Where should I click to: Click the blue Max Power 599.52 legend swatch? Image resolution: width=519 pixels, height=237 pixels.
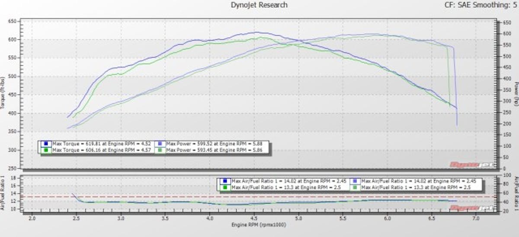(x=160, y=143)
